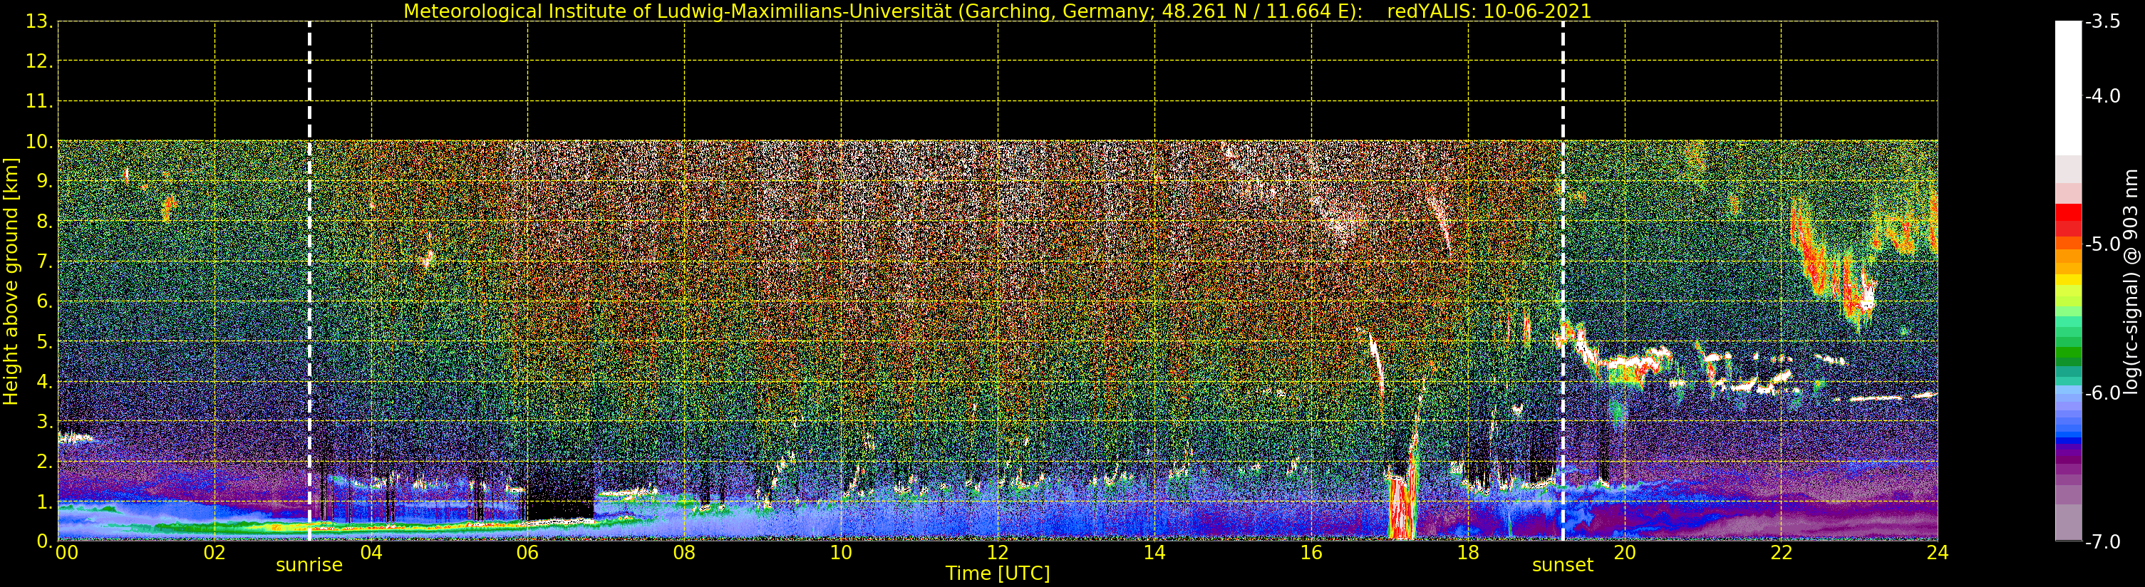The image size is (2145, 587).
Task: Click the "-4.0" colorbar tick value
Action: 2102,97
